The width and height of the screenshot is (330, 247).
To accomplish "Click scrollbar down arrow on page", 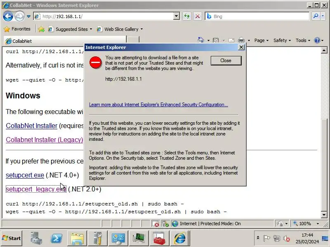I will (324, 214).
